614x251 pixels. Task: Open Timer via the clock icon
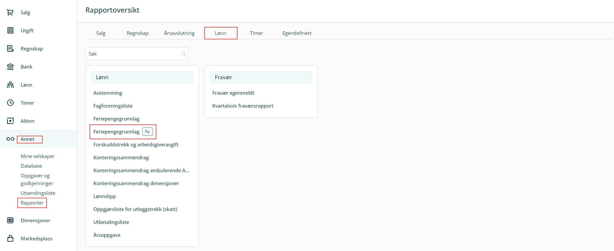click(x=10, y=103)
